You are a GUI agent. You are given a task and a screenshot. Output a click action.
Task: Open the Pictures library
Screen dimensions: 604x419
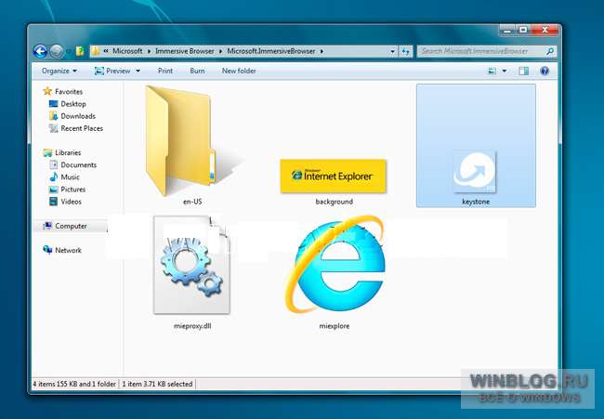(x=73, y=190)
